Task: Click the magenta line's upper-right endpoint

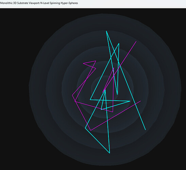Action: tap(136, 41)
